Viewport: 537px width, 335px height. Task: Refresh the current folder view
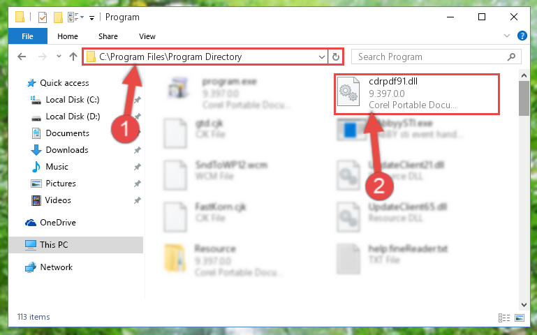336,57
